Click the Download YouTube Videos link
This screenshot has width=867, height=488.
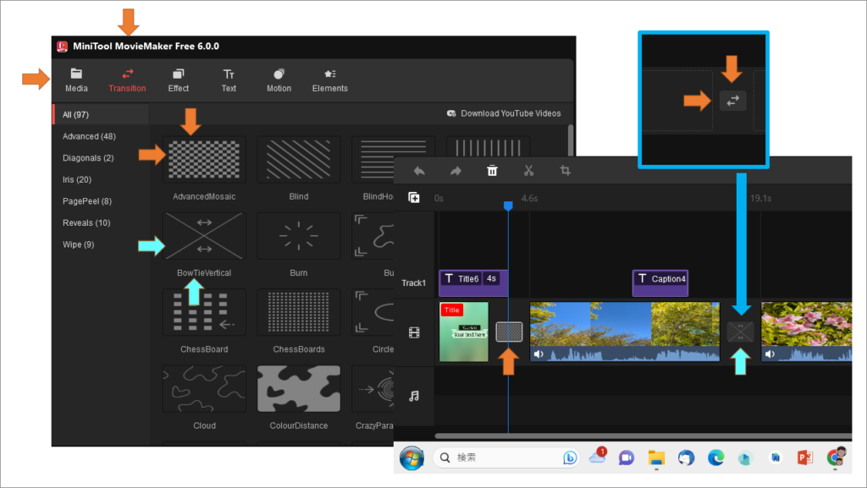point(505,112)
